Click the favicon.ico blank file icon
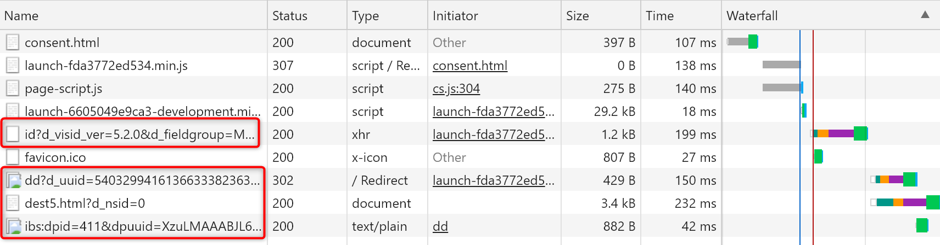940x245 pixels. click(x=13, y=157)
